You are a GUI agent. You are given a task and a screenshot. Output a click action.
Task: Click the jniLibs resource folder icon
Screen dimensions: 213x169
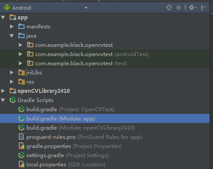pos(21,73)
